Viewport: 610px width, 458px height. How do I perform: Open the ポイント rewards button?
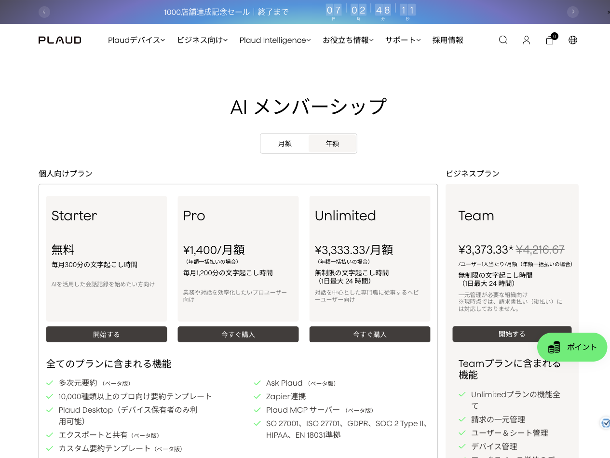572,347
